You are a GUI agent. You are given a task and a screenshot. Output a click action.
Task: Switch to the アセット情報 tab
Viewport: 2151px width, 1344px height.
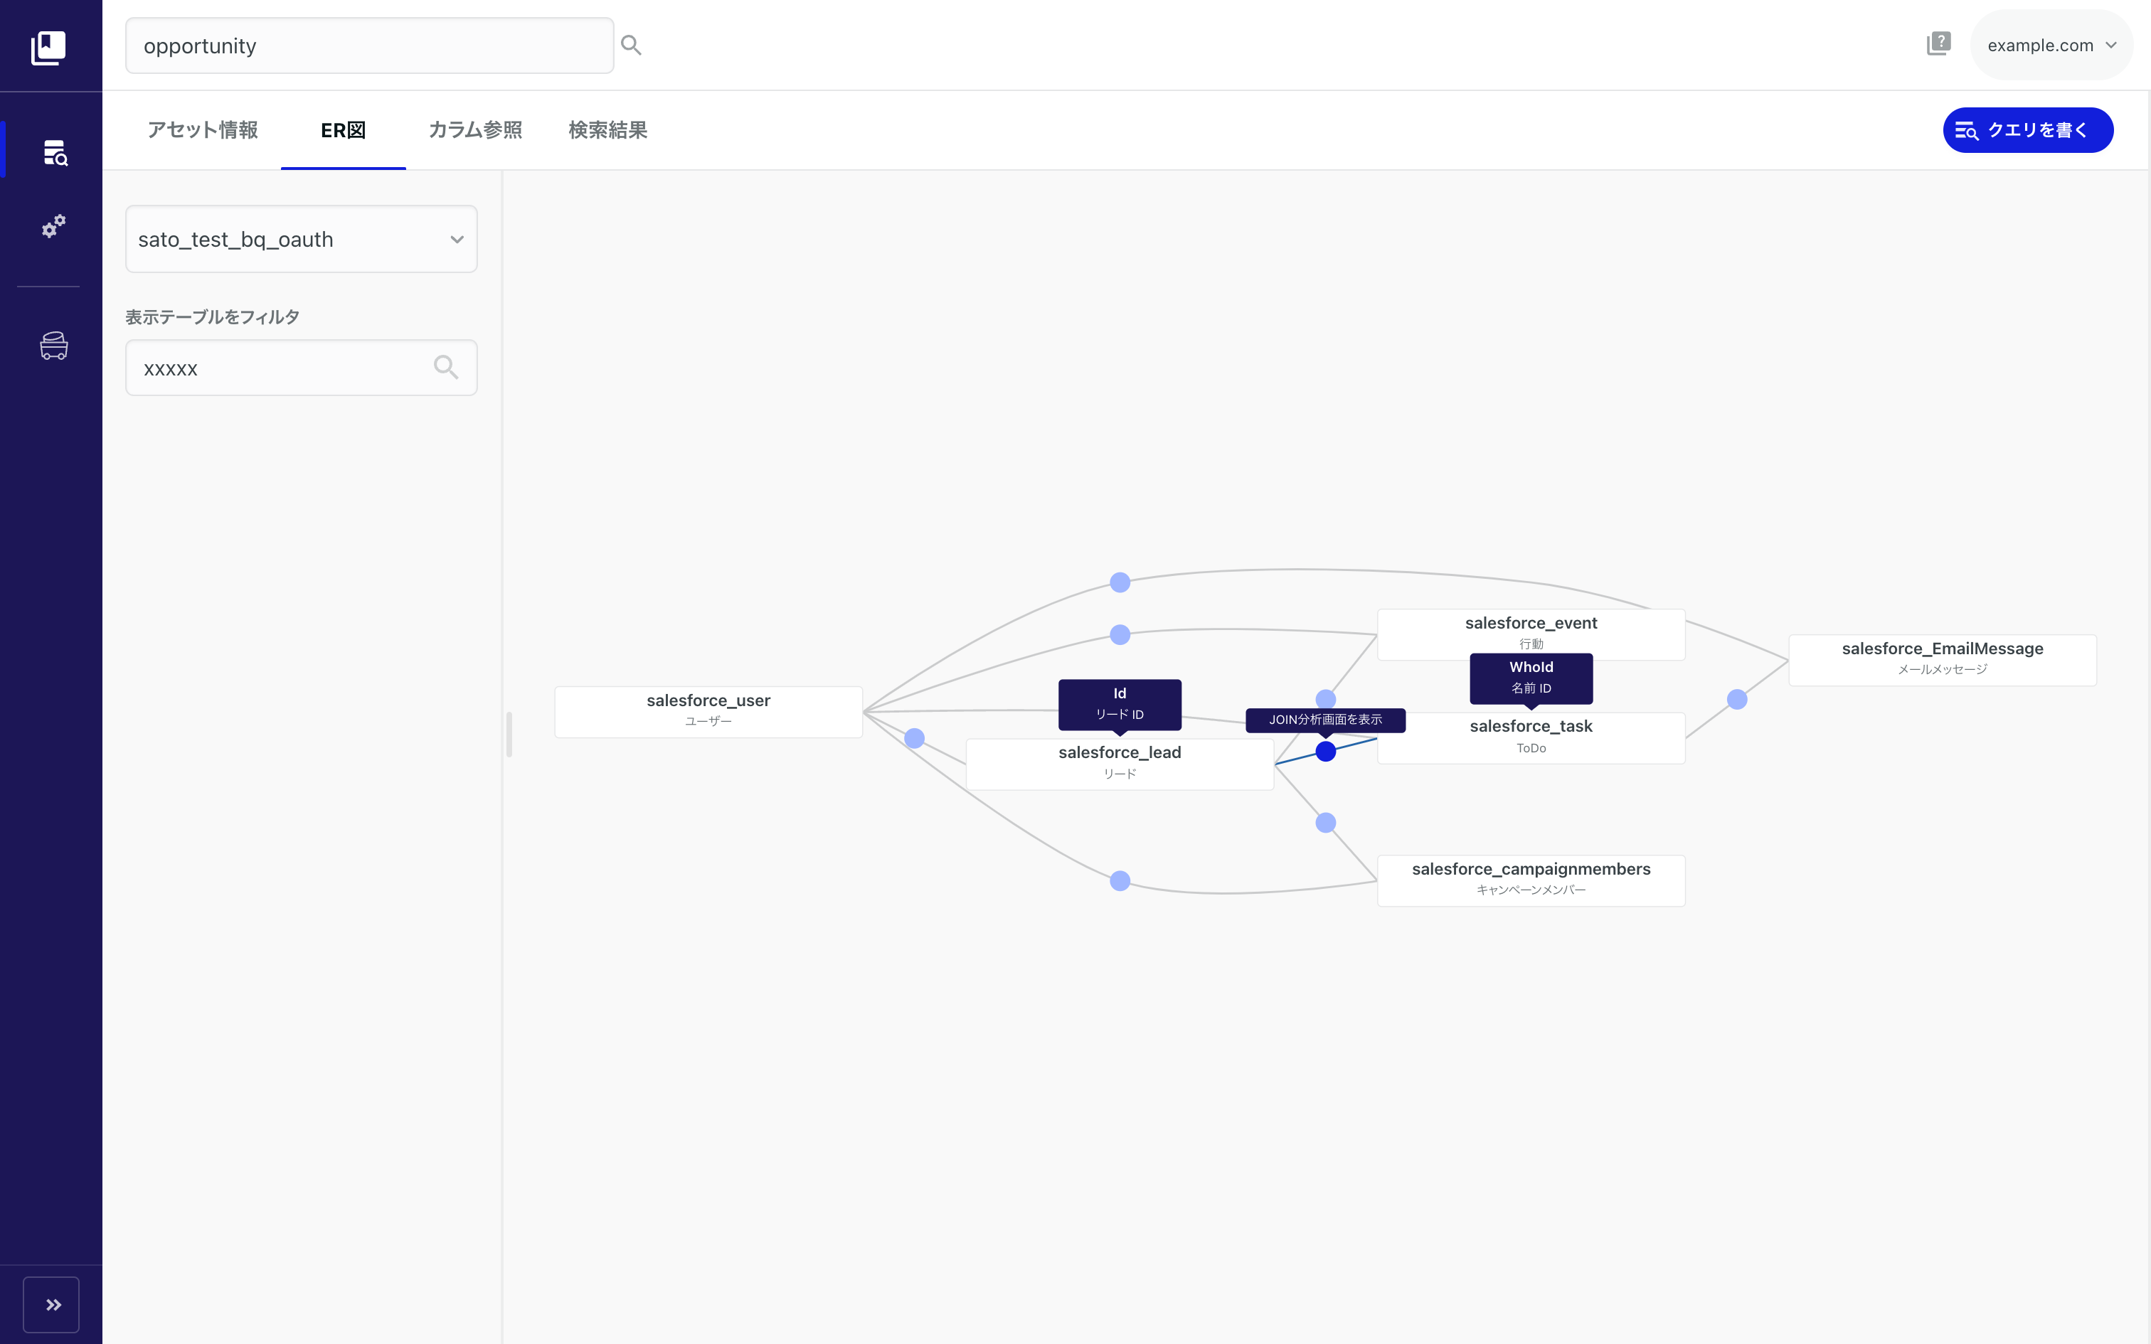tap(202, 129)
